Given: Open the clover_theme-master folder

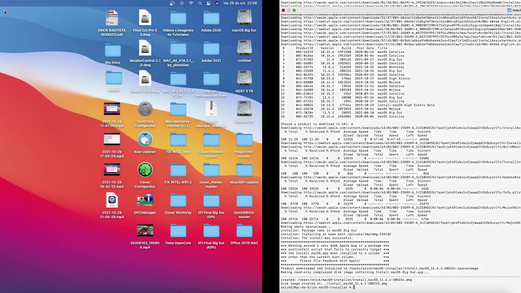Looking at the screenshot, I should click(211, 170).
